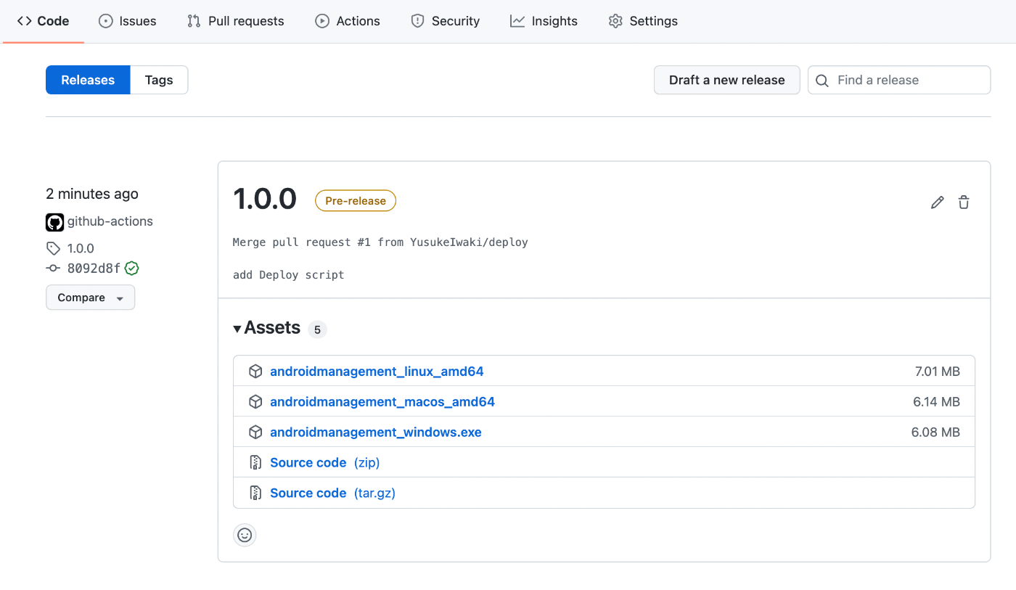
Task: Click the '2 minutes ago' timestamp
Action: tap(92, 194)
